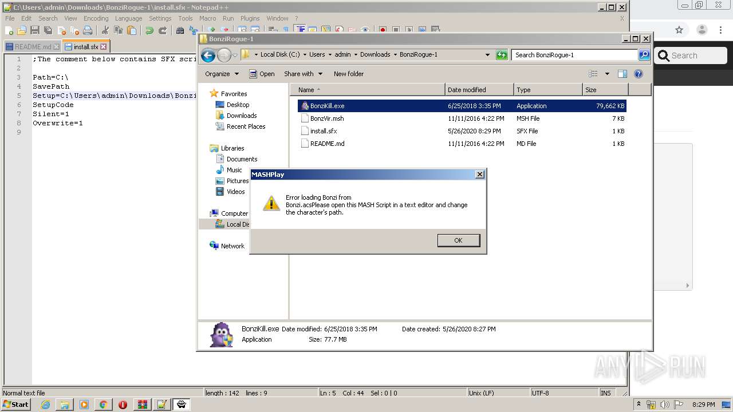
Task: Click the Open file icon in Notepad++
Action: (x=22, y=30)
